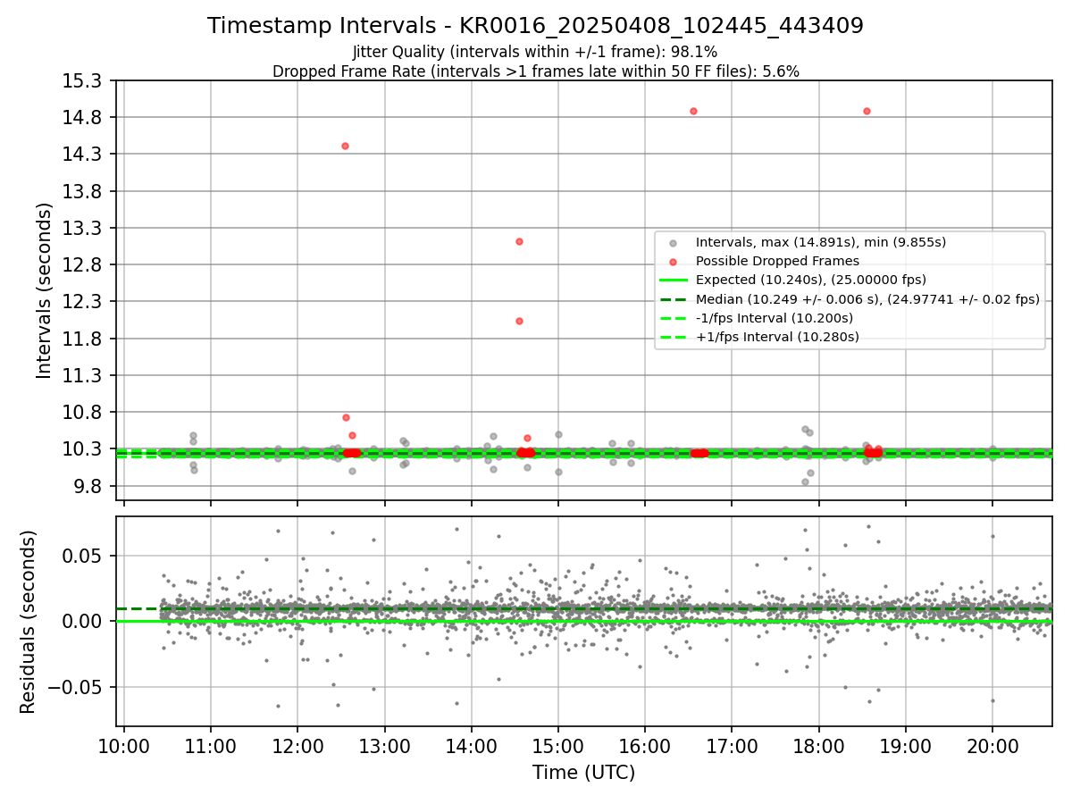Click the x-axis tick label '18:00'
This screenshot has width=1072, height=804.
[819, 746]
